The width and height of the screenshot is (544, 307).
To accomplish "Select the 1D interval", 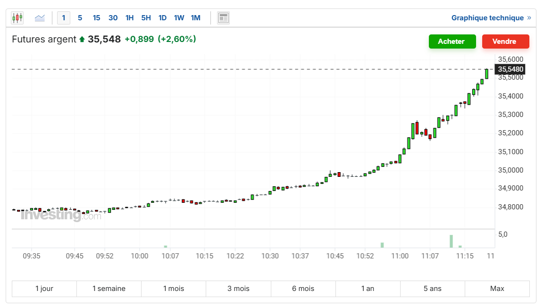I will tap(162, 18).
